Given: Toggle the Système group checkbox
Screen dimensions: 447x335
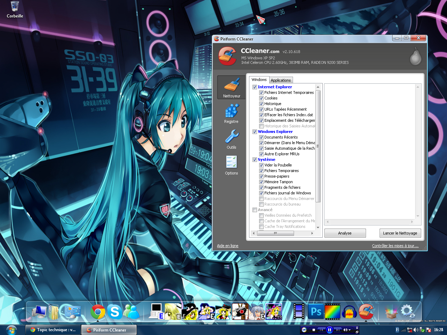Looking at the screenshot, I should [x=255, y=159].
